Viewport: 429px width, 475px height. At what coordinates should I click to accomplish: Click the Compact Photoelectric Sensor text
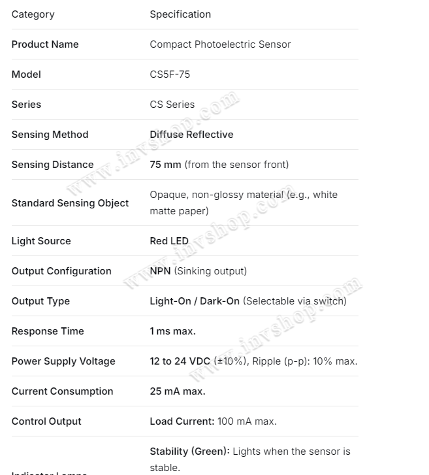pos(220,44)
